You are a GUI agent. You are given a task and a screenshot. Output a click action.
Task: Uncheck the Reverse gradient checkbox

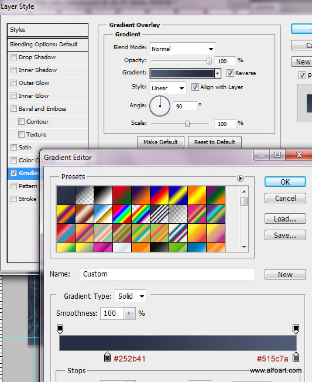(230, 73)
